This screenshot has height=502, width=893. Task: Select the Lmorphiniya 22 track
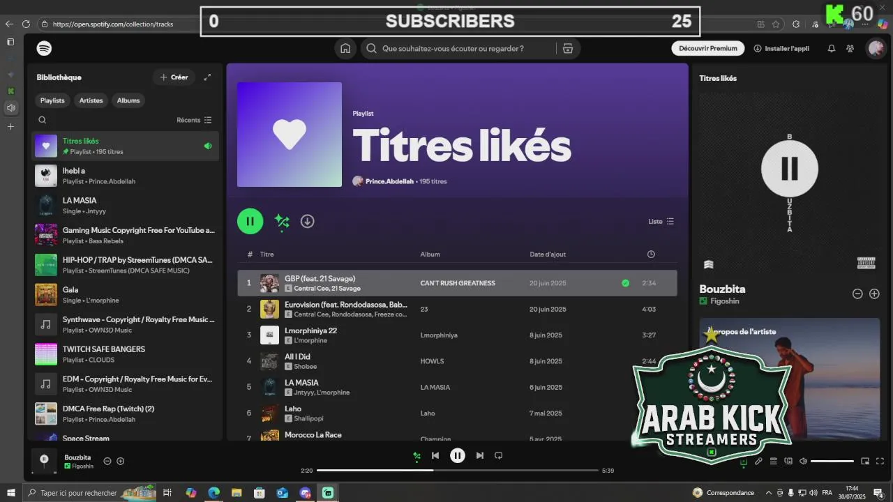tap(457, 335)
